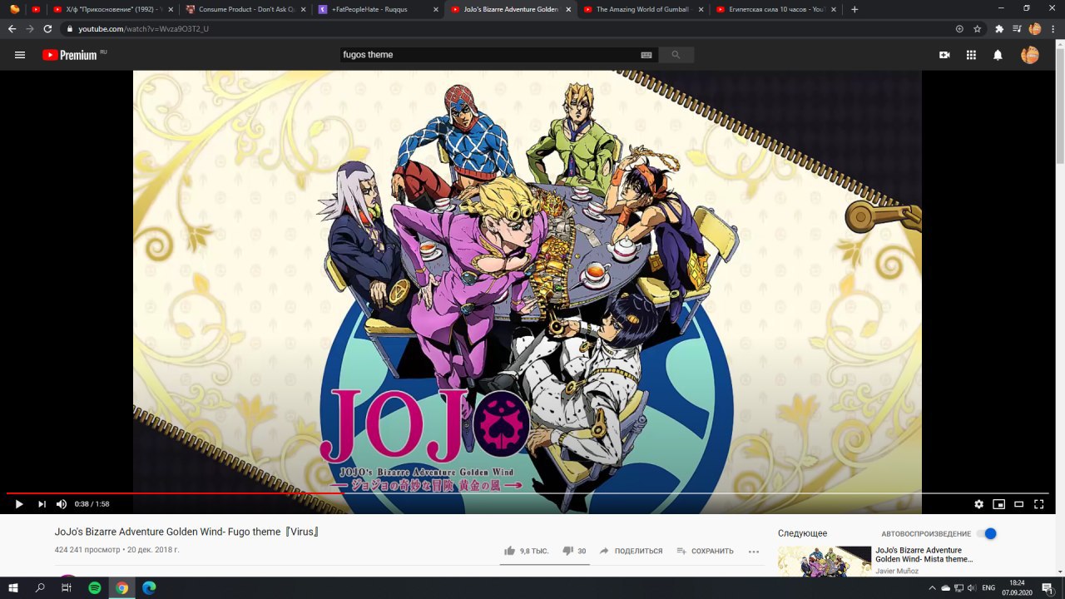Like the video with thumbs up

pyautogui.click(x=526, y=551)
